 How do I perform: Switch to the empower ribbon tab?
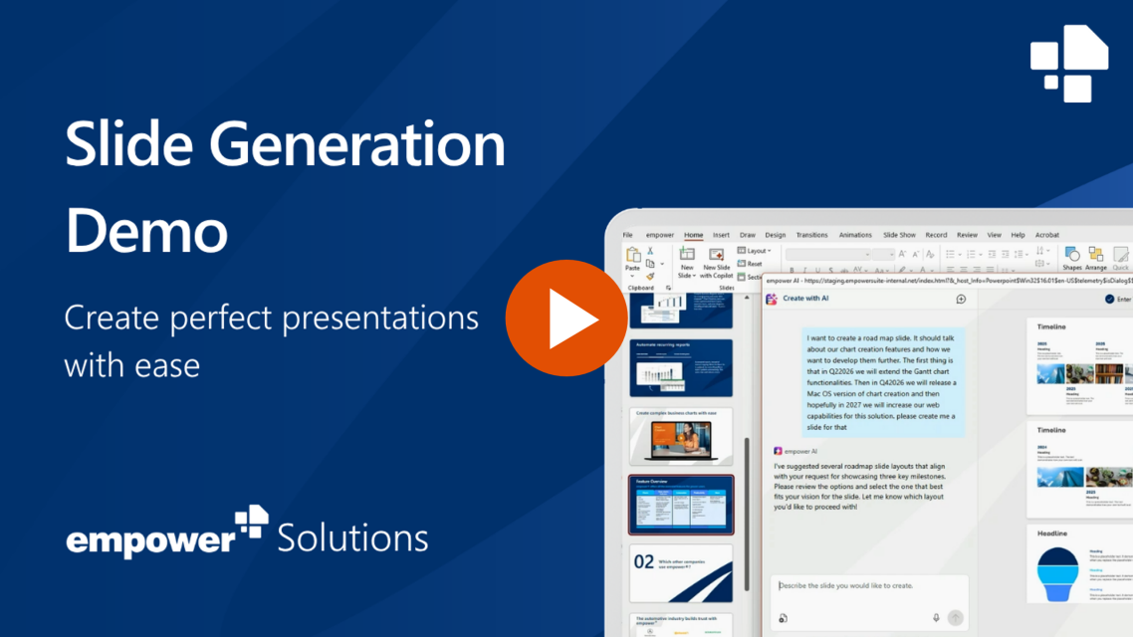point(660,235)
